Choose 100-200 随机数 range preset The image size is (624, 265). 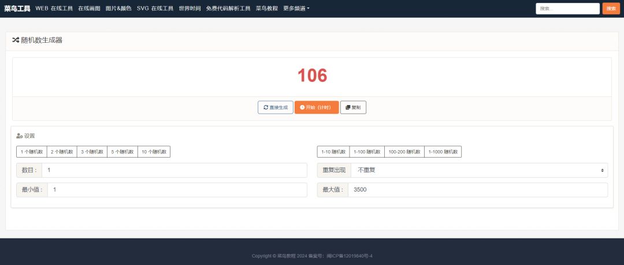404,152
